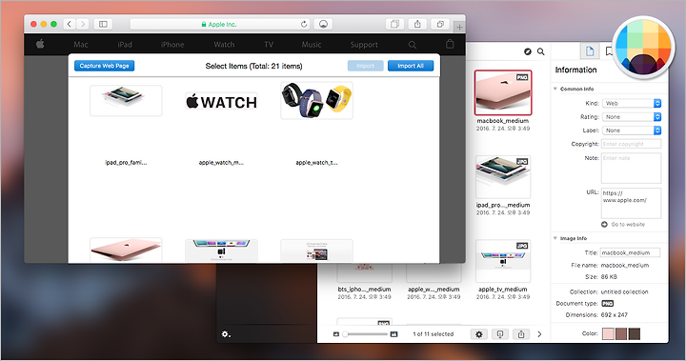Click the Apple Inc. address bar
Screen dimensions: 686x361
click(x=220, y=24)
